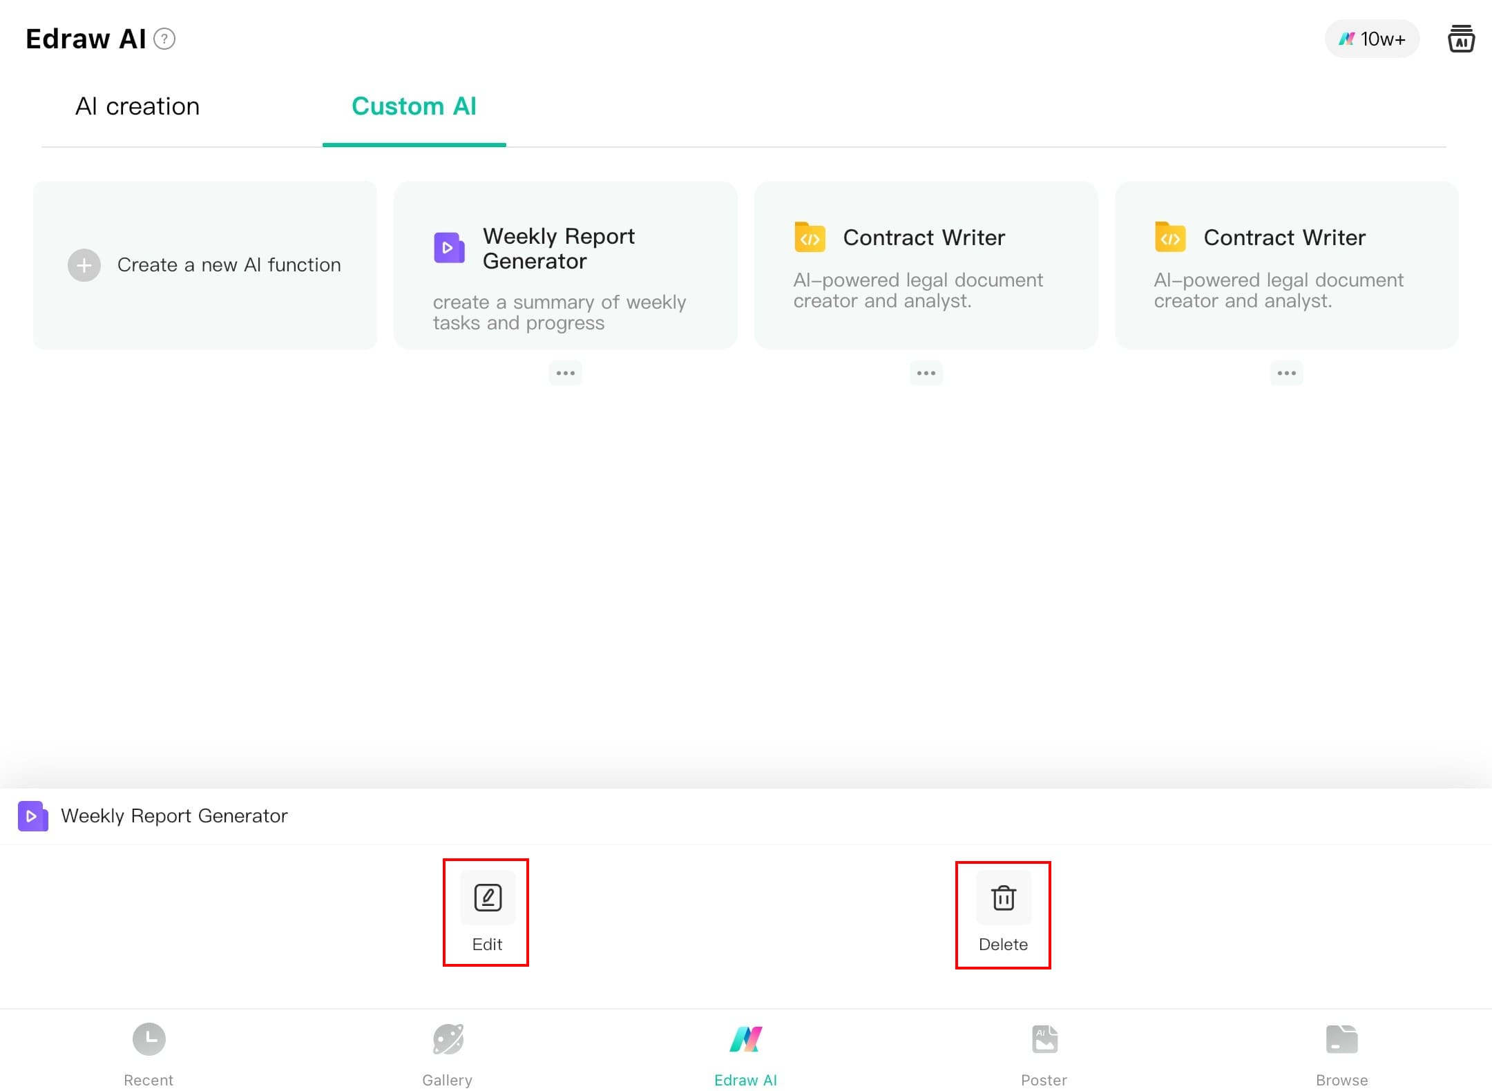This screenshot has height=1091, width=1492.
Task: Expand more options under Weekly Report Generator
Action: 565,373
